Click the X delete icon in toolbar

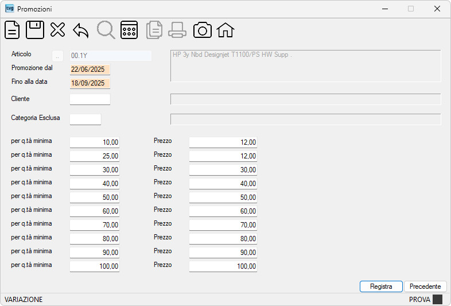click(57, 30)
